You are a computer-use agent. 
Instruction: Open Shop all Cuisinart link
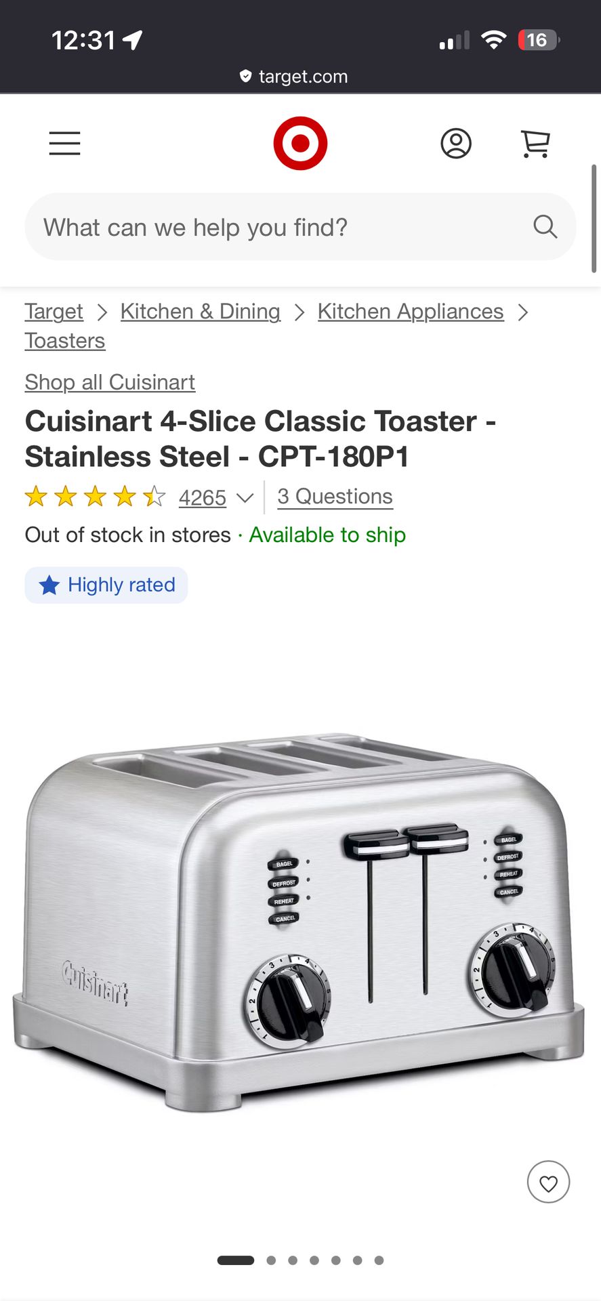[x=110, y=383]
